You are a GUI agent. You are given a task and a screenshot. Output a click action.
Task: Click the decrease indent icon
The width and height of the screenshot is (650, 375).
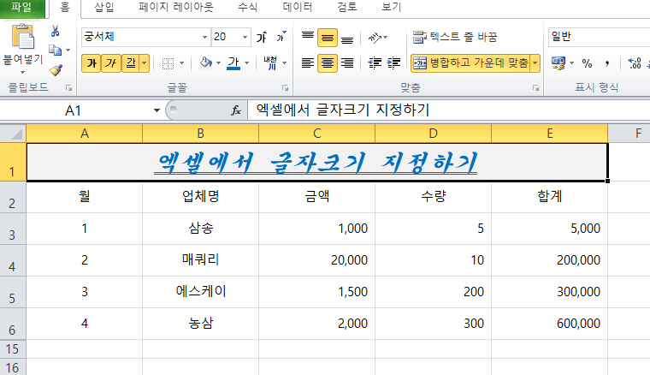[x=375, y=63]
